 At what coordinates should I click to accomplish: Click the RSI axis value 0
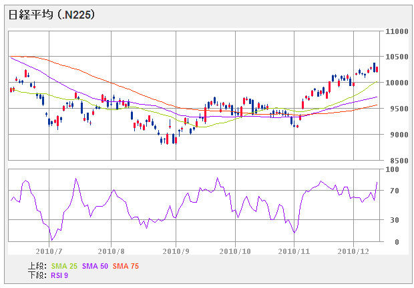click(x=397, y=242)
